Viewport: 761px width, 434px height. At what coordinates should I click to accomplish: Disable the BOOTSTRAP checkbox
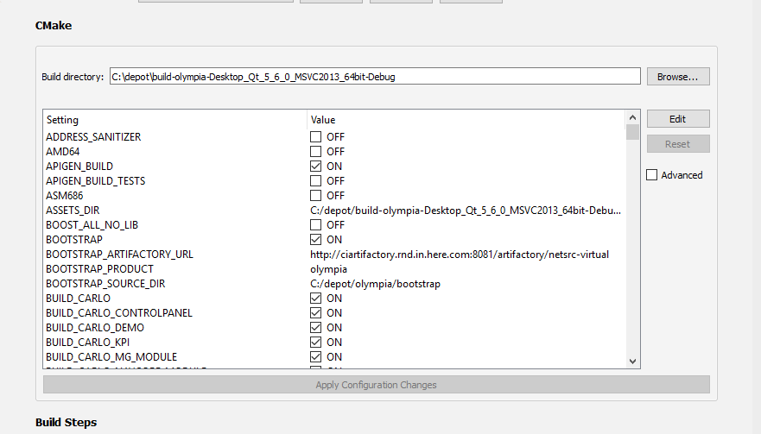(x=316, y=240)
